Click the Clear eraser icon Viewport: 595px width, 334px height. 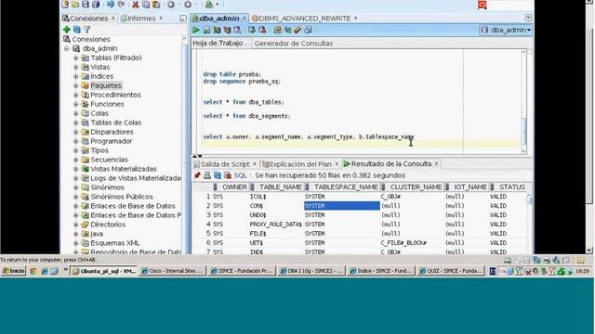[x=297, y=30]
